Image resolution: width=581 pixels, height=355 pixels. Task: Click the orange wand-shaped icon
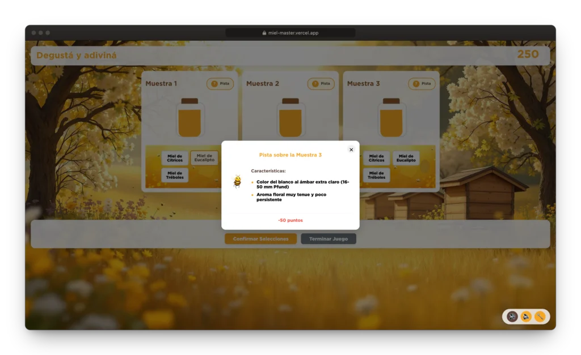[x=540, y=316]
